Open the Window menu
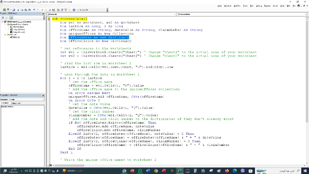The width and height of the screenshot is (309, 174). [x=228, y=6]
